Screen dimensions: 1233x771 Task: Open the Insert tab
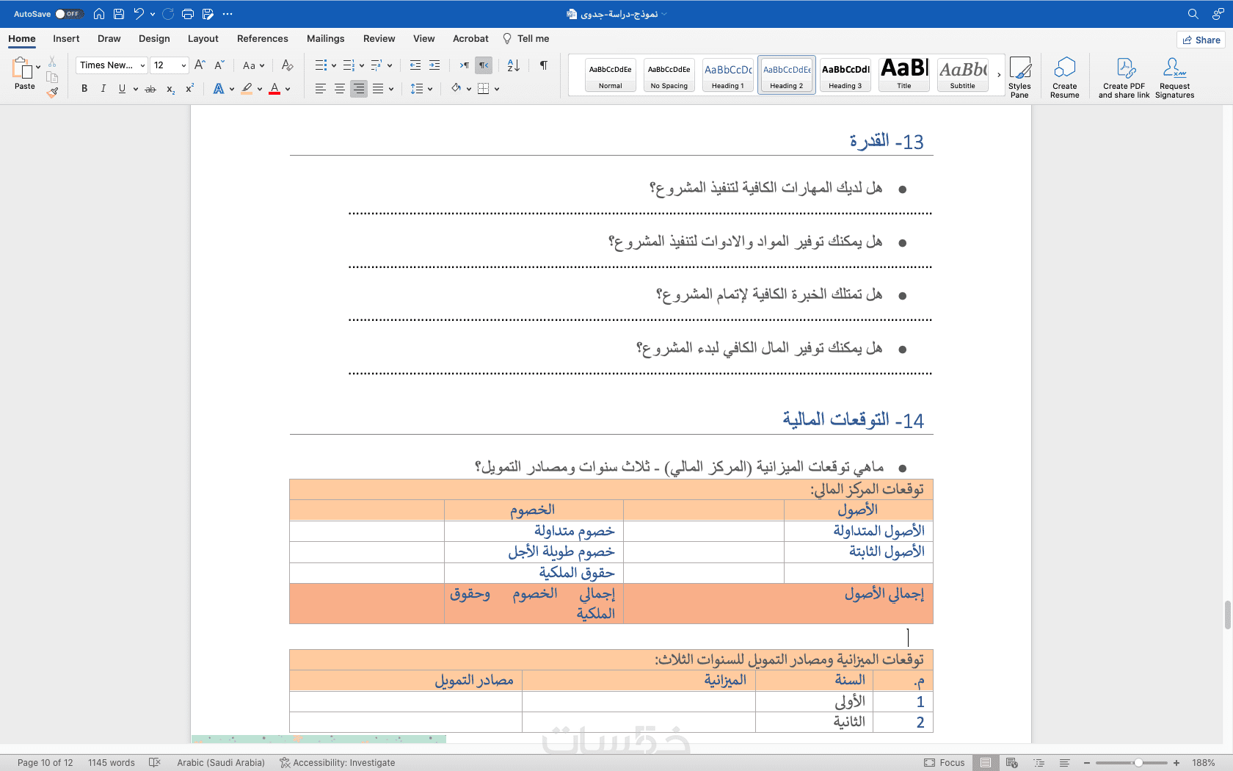66,39
